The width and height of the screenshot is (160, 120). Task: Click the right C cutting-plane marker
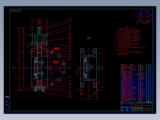[x=70, y=68]
